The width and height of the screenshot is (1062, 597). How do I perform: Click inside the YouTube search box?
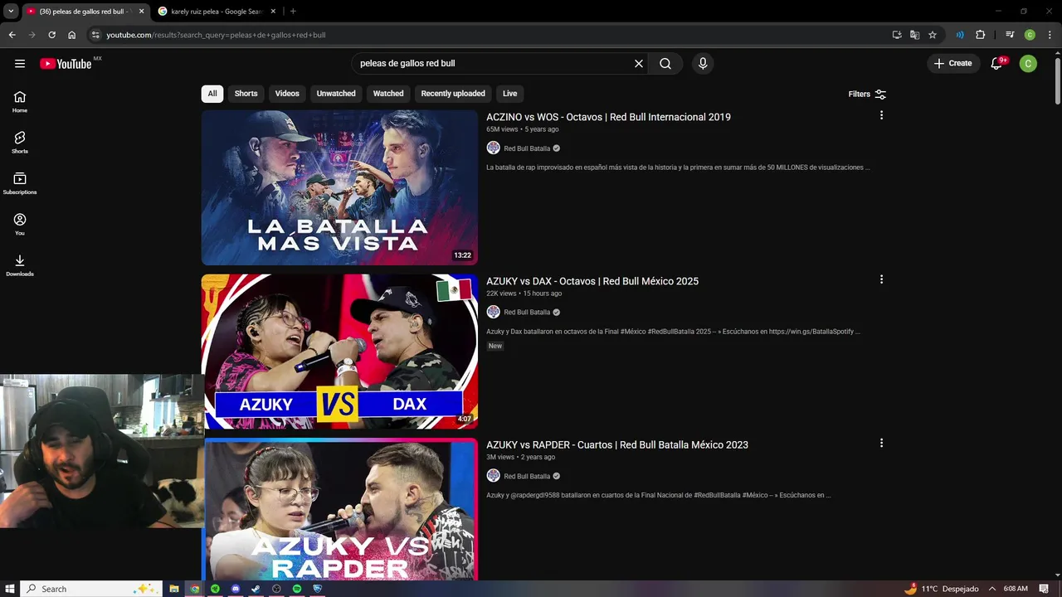tap(494, 64)
